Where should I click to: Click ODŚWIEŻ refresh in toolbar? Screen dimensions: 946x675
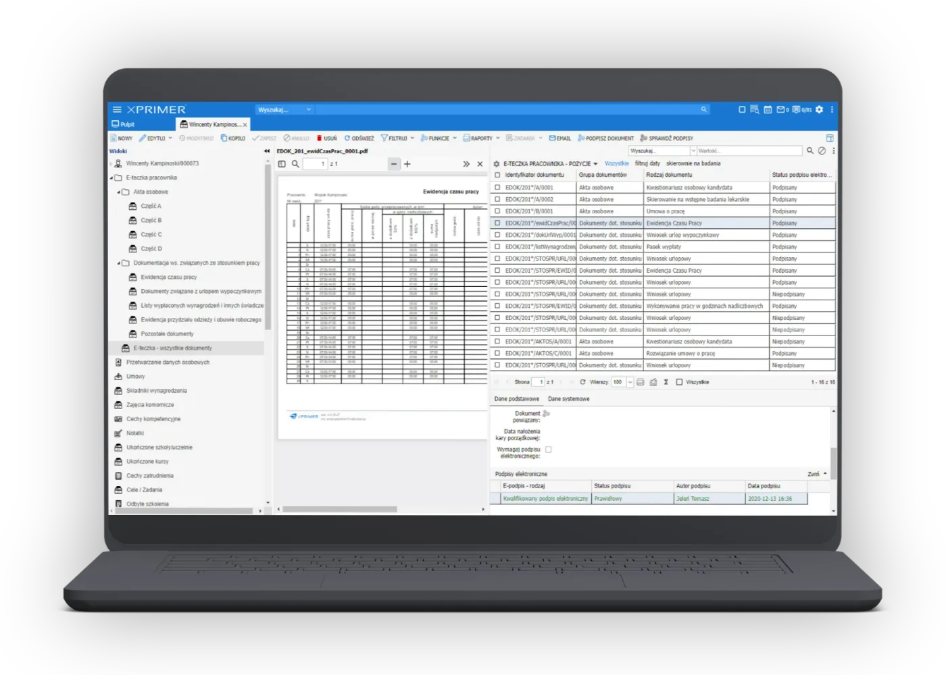359,138
